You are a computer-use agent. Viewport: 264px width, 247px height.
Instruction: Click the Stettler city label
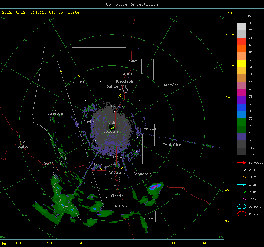tap(171, 85)
